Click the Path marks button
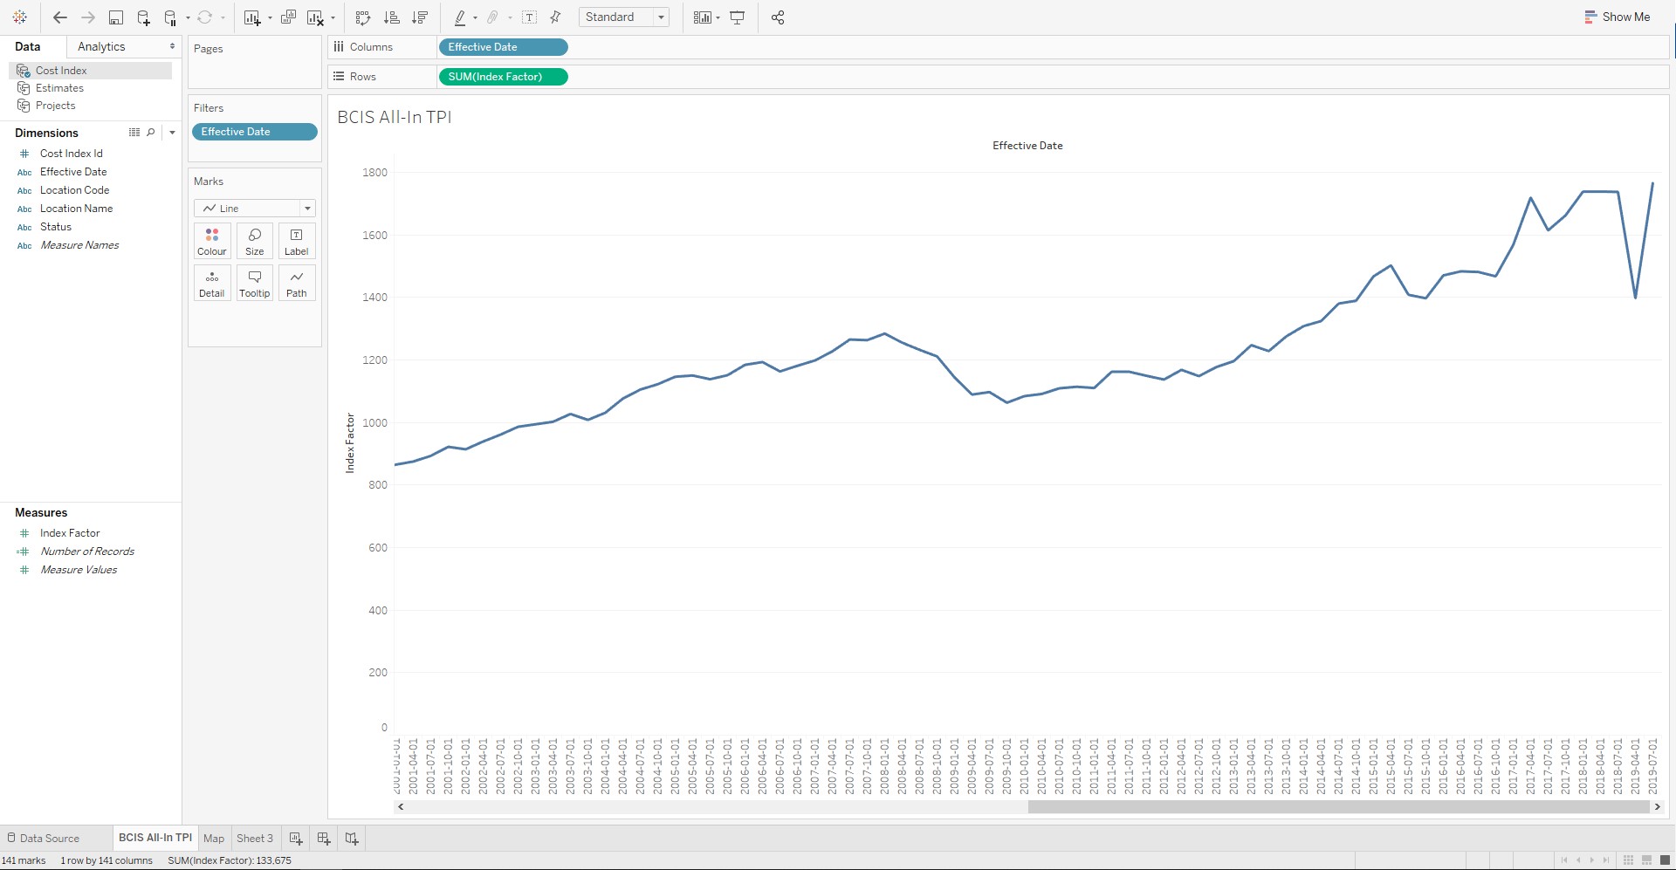The image size is (1676, 870). point(297,284)
